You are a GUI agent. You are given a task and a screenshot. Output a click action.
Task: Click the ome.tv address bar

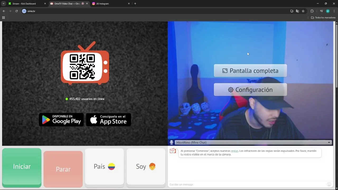(156, 11)
